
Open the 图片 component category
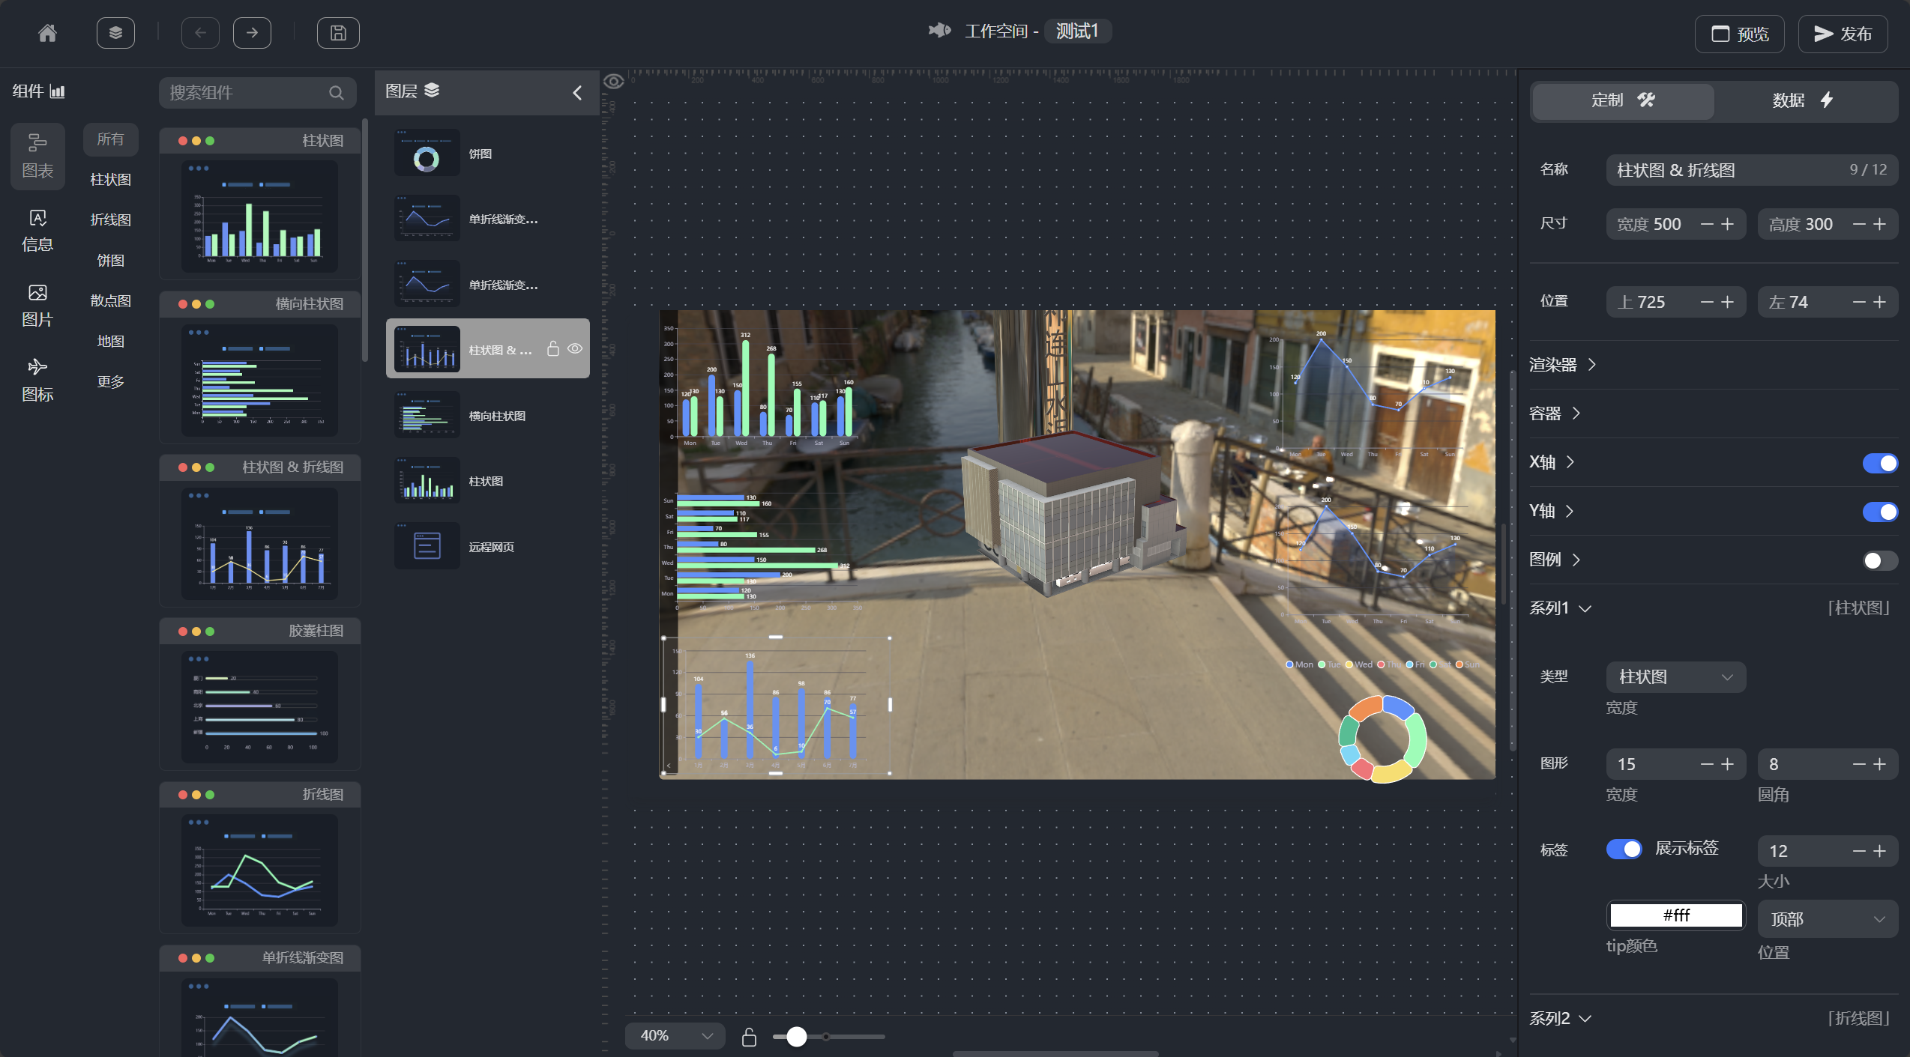tap(37, 305)
